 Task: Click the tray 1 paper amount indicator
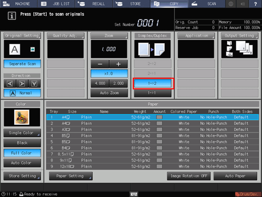coord(159,117)
